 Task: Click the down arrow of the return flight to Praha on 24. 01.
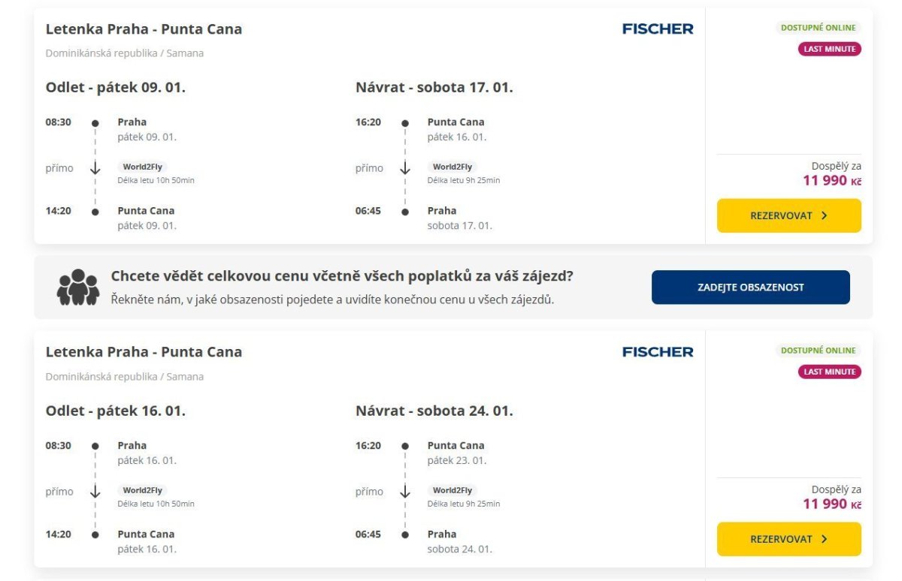point(405,492)
